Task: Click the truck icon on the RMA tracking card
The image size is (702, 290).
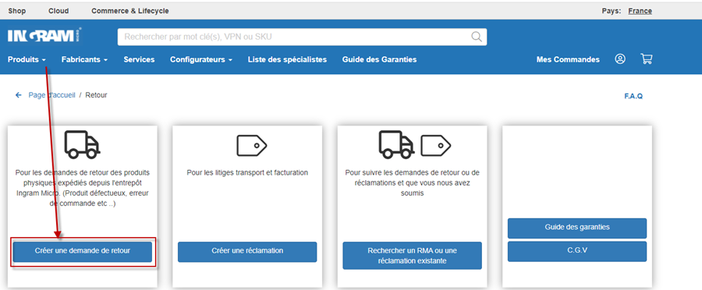Action: tap(397, 144)
